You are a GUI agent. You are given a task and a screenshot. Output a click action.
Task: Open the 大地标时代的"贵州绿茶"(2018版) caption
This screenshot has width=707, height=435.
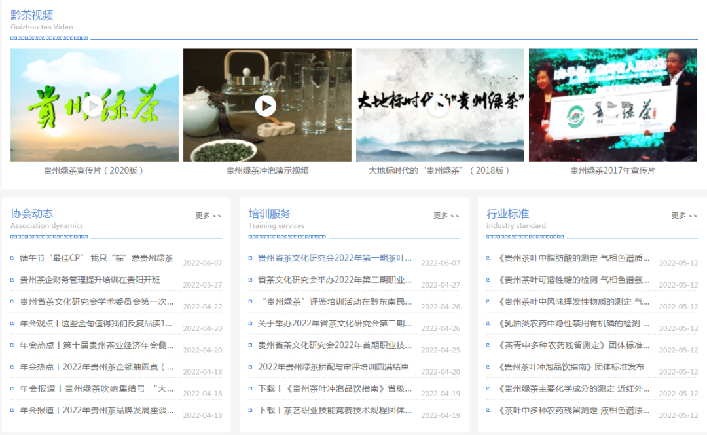pos(440,170)
